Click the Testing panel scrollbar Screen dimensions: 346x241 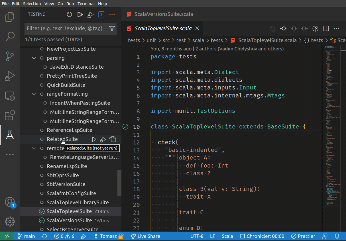coord(119,183)
